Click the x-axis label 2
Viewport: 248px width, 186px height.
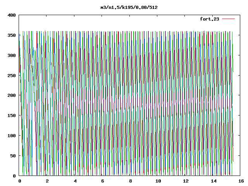pos(47,181)
